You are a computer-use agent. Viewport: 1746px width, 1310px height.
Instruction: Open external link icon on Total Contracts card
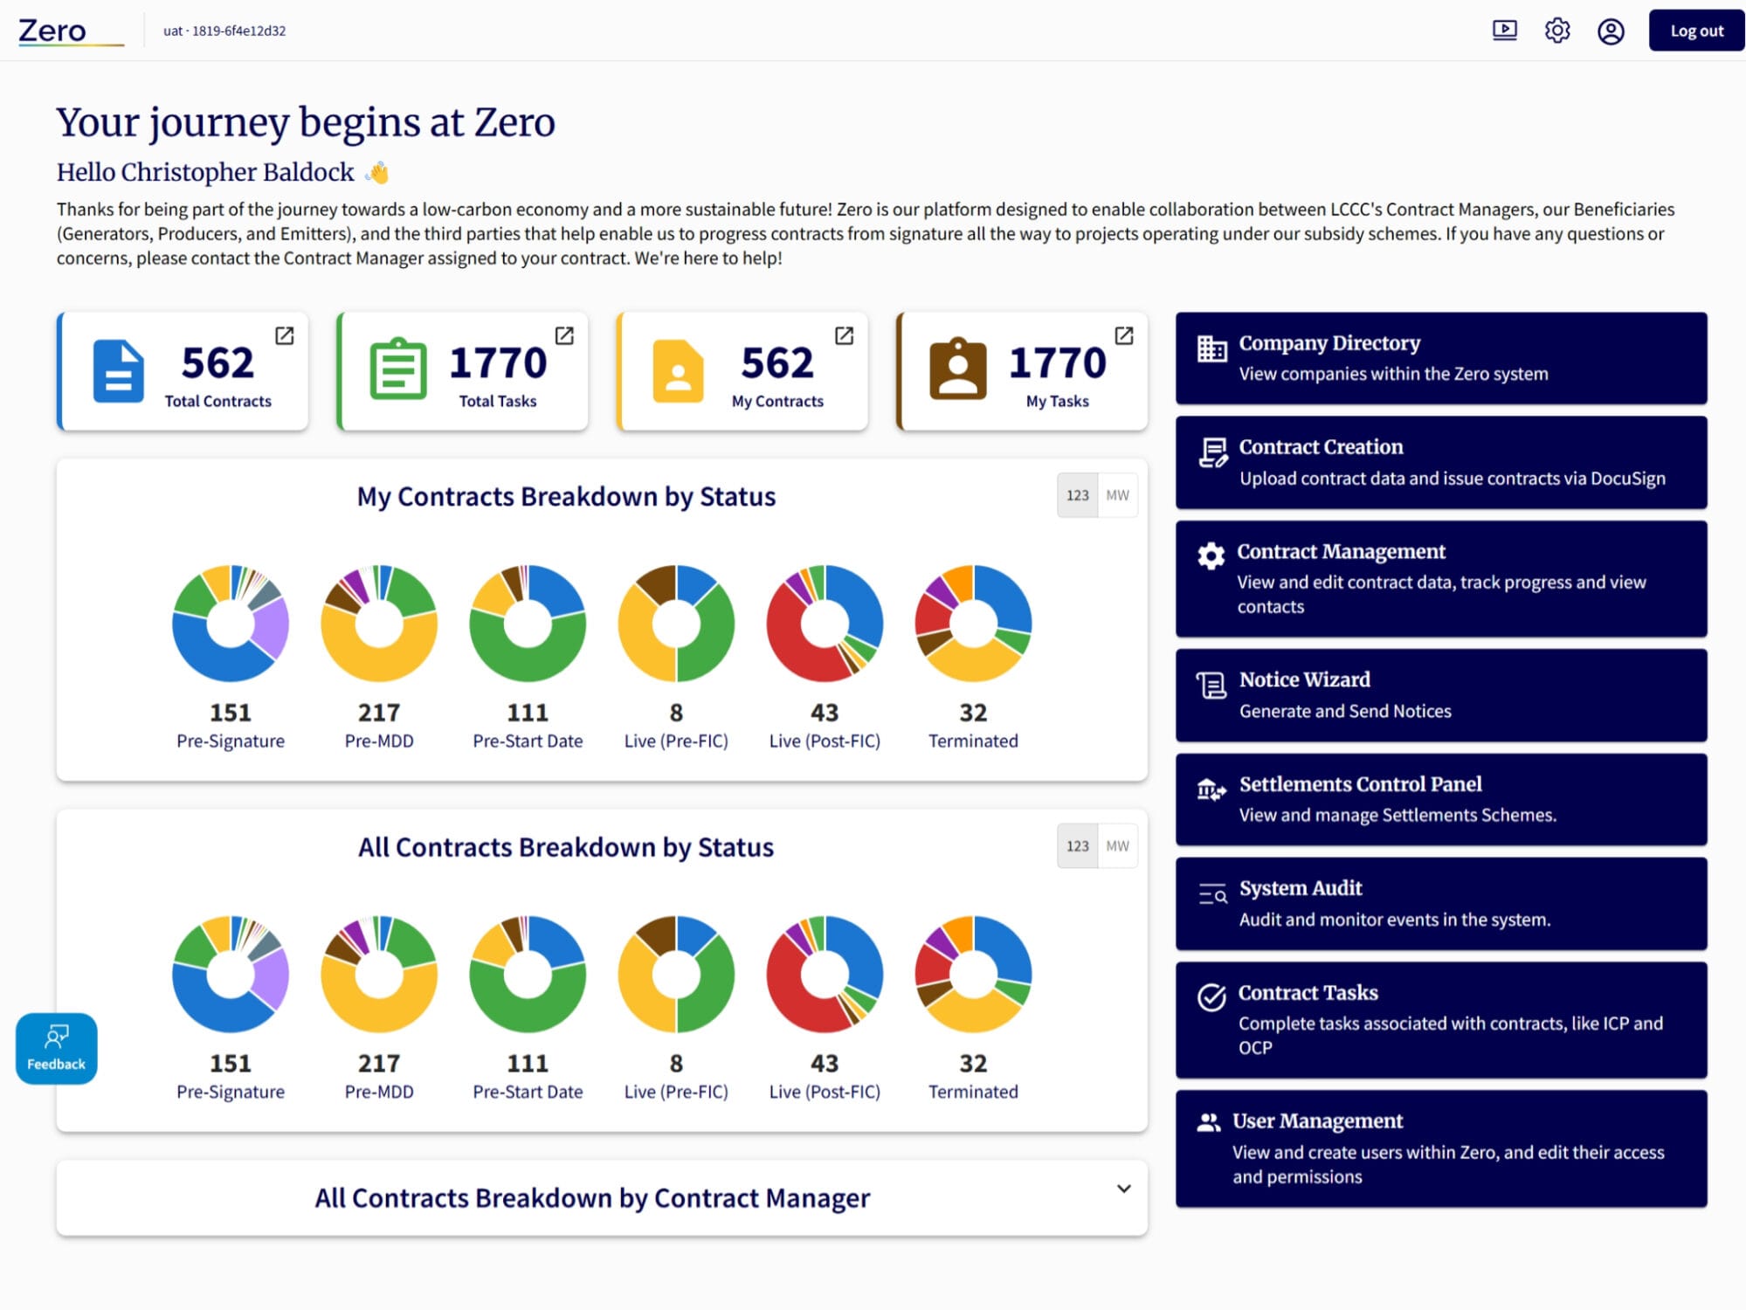point(285,336)
